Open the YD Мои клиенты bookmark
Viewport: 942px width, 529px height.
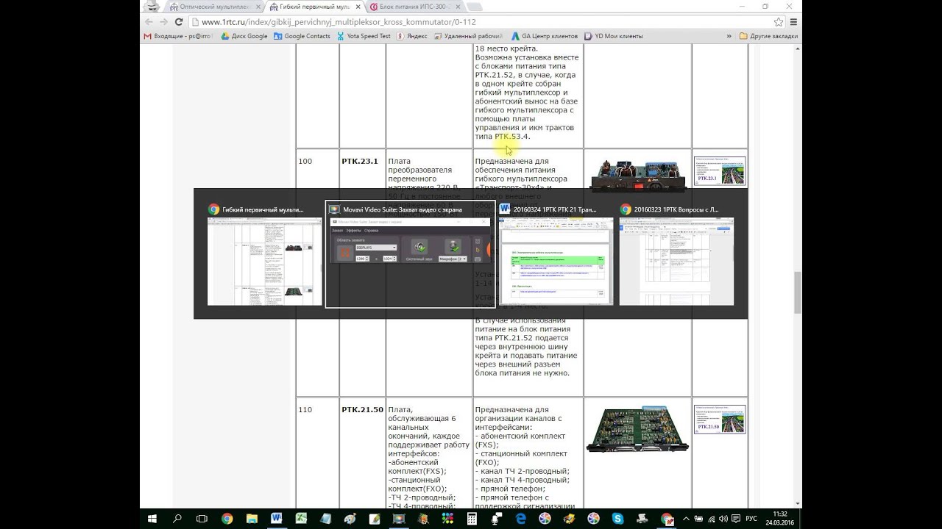click(613, 36)
